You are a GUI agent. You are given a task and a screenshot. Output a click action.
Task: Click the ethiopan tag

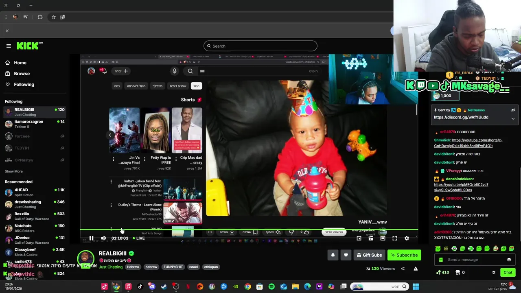point(211,267)
